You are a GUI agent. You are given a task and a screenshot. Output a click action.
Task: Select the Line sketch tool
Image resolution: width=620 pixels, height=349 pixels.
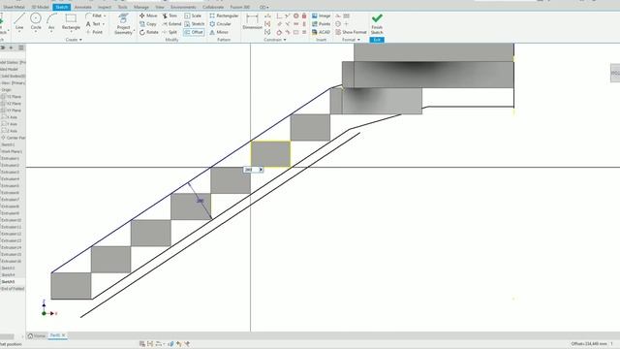19,21
